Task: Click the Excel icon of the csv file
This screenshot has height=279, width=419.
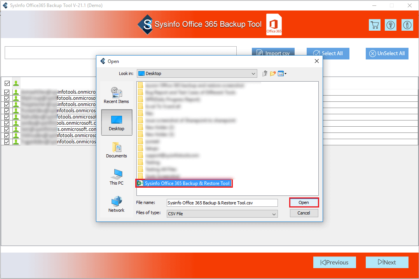Action: click(140, 183)
